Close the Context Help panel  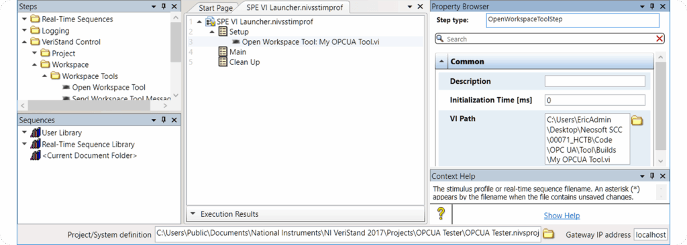[662, 176]
